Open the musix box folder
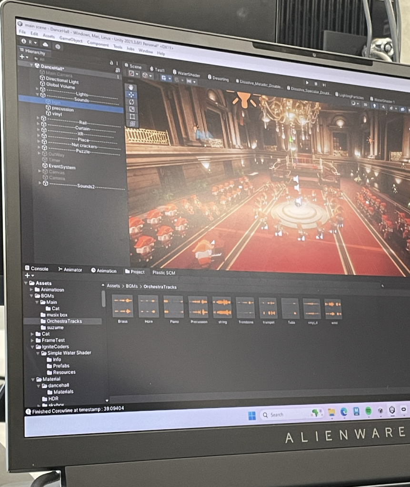The width and height of the screenshot is (410, 487). pos(54,315)
